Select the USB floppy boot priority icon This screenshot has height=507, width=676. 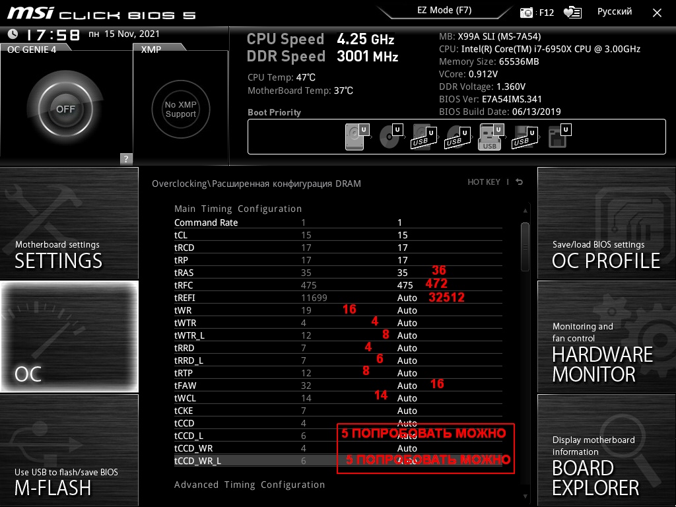524,137
